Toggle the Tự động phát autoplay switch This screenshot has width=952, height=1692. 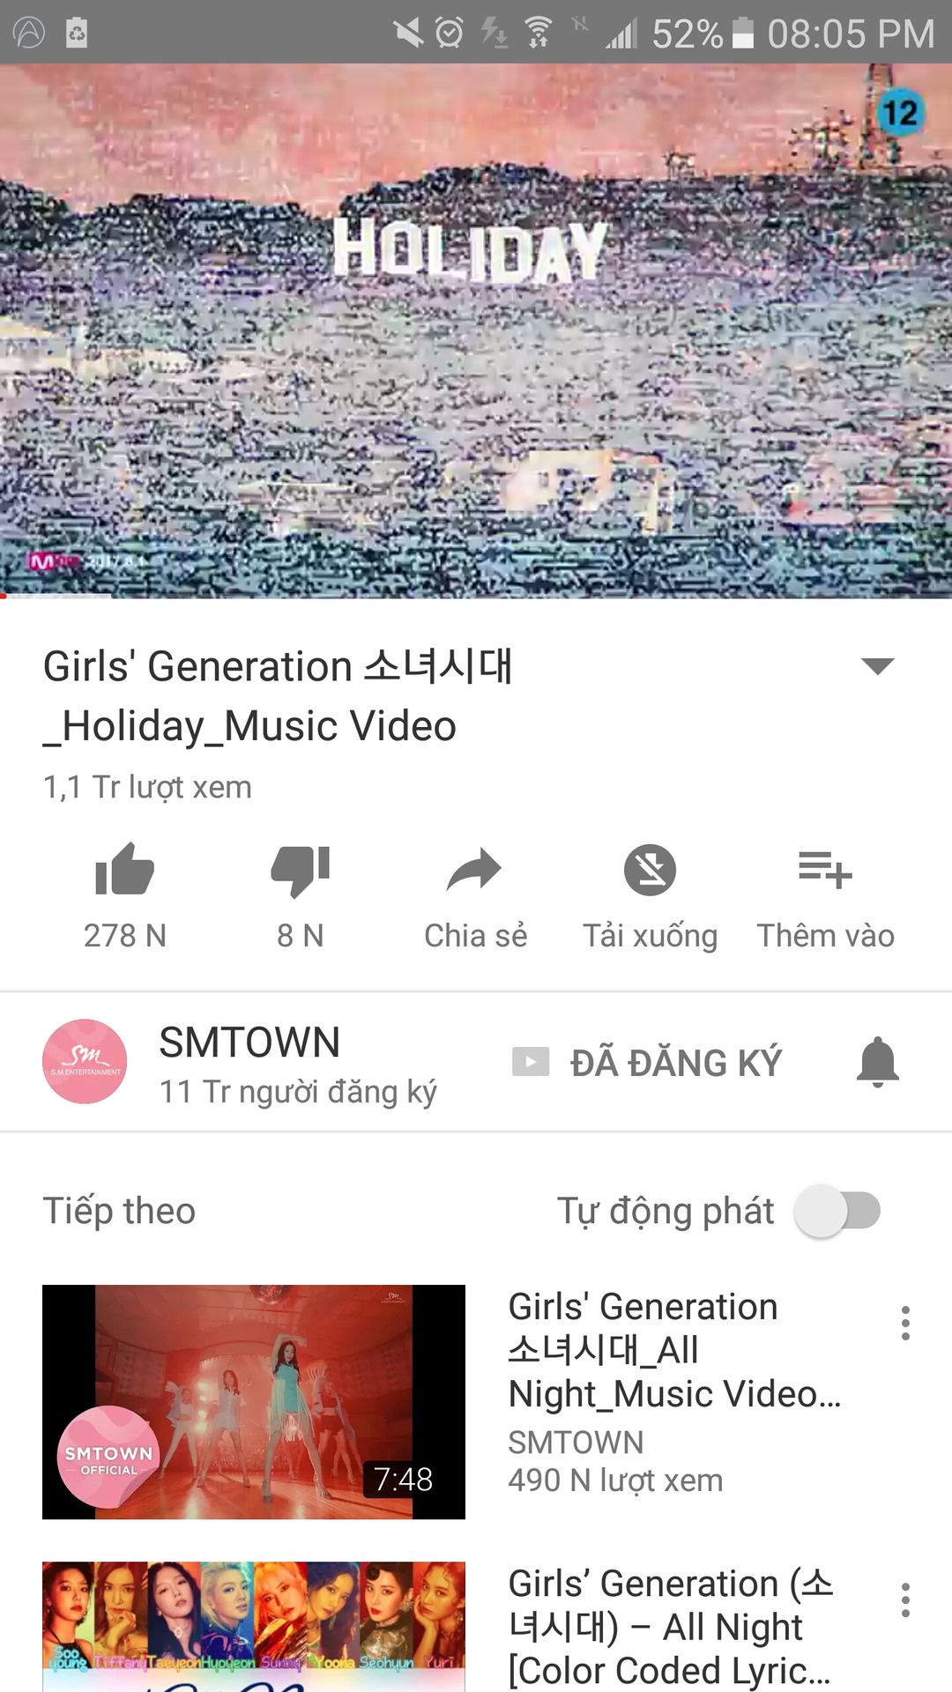tap(838, 1211)
